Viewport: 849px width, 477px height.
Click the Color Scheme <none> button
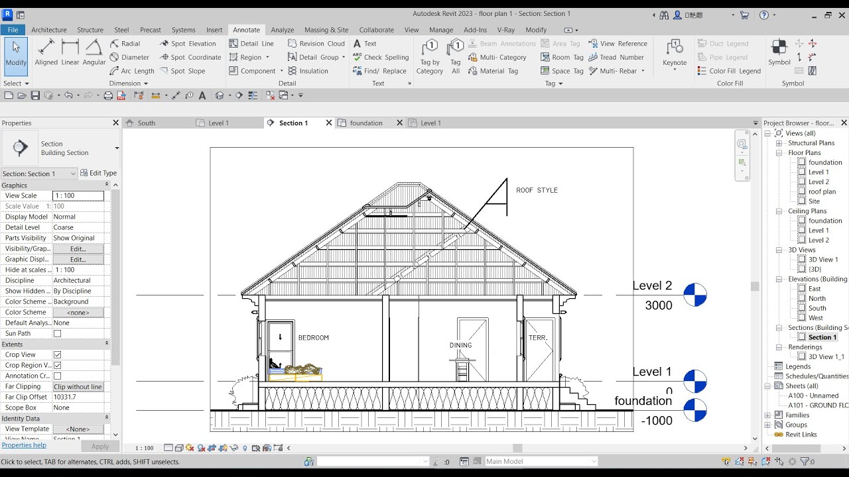[x=78, y=313]
